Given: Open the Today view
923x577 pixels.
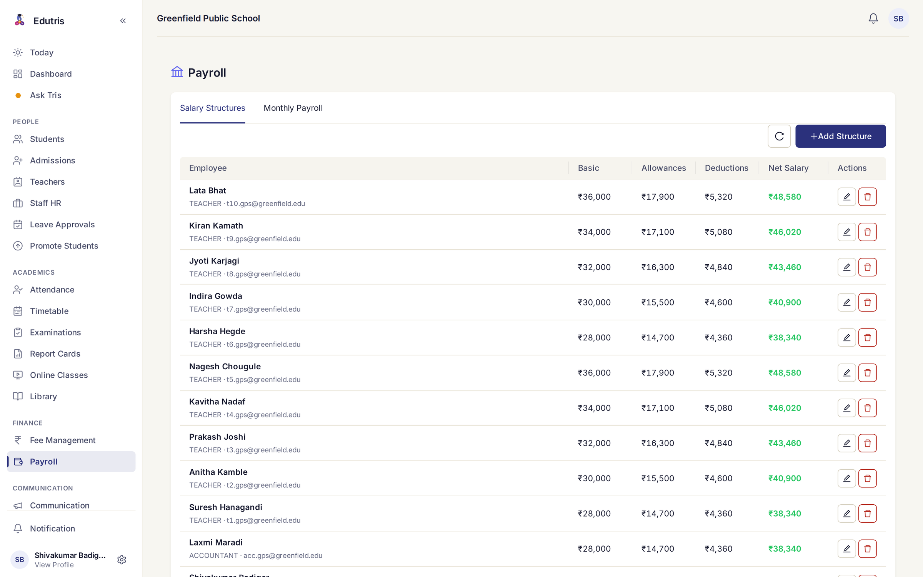Looking at the screenshot, I should tap(71, 53).
